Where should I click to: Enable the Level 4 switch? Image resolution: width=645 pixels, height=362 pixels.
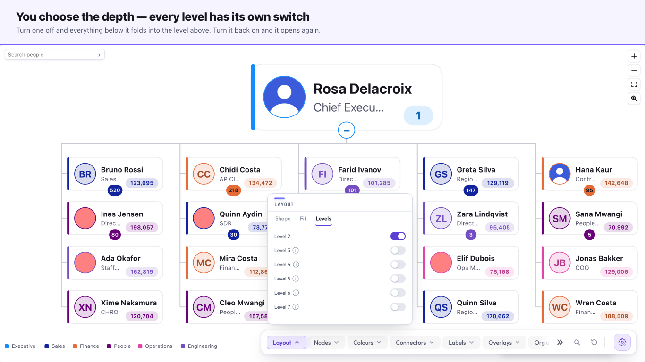click(398, 264)
